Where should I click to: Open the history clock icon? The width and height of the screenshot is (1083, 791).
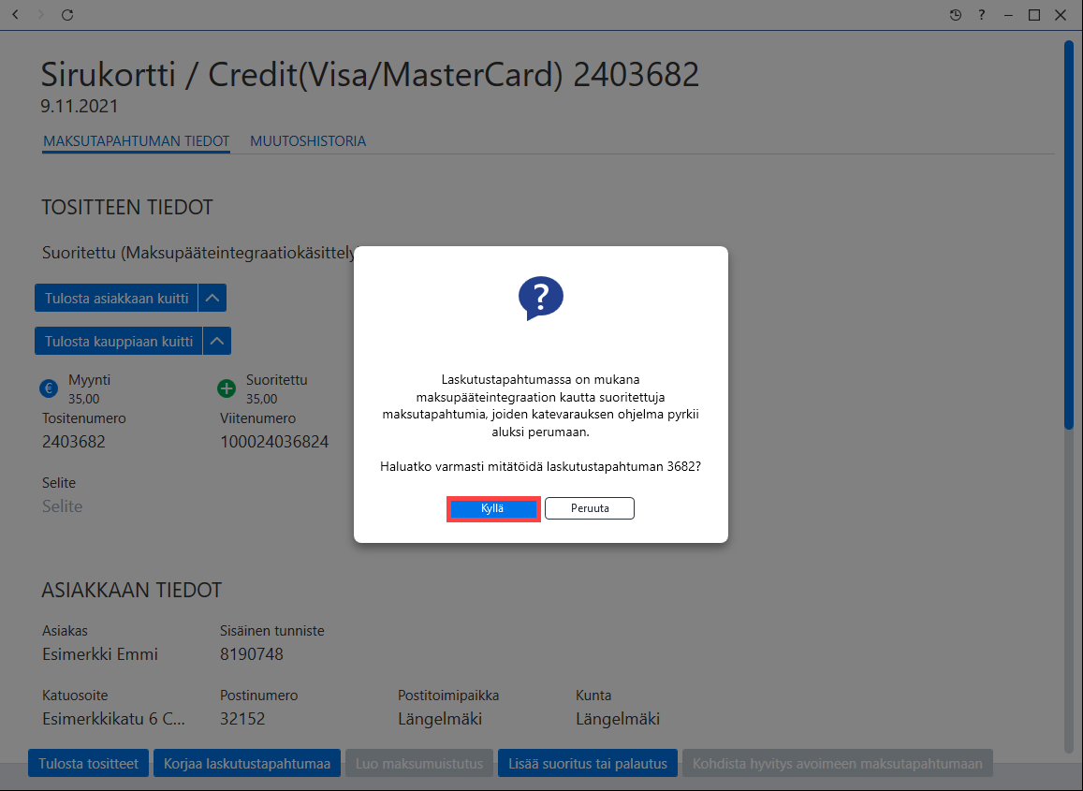point(955,14)
